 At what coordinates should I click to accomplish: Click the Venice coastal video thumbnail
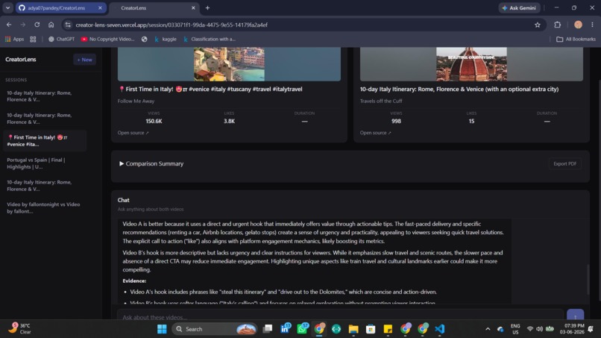point(229,64)
